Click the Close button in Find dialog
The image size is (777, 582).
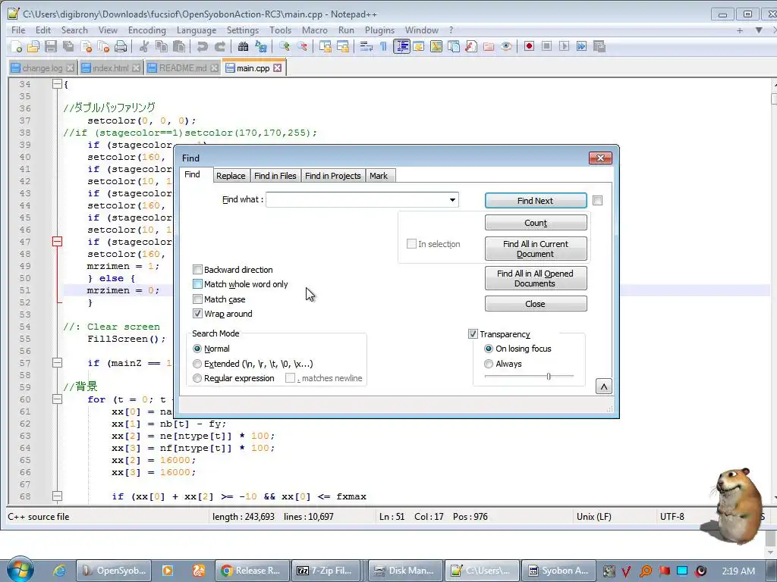536,304
